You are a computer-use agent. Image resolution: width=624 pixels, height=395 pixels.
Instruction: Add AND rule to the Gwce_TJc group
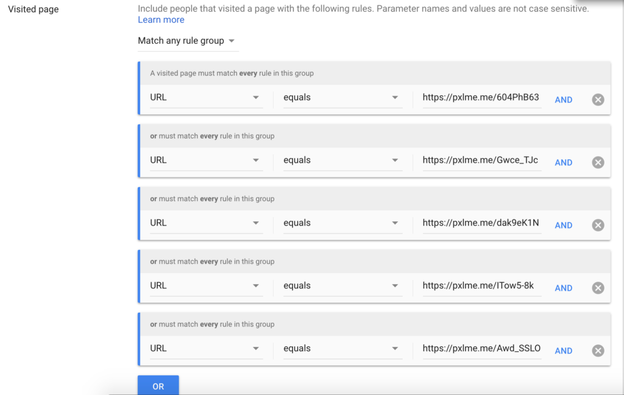563,163
